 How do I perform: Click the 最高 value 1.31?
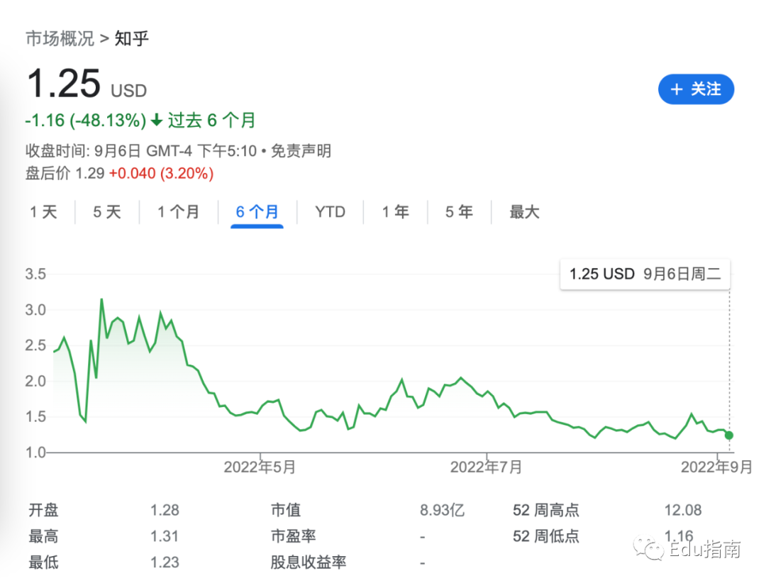(x=165, y=536)
